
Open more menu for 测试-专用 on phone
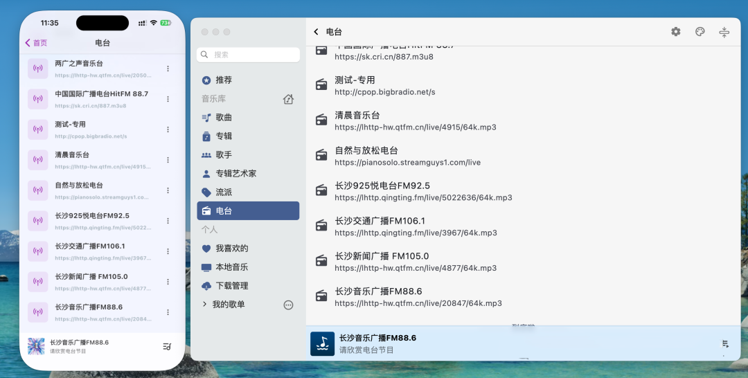click(x=168, y=129)
